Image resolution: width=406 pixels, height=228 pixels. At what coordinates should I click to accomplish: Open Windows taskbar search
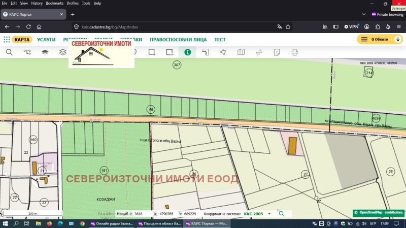[16, 223]
